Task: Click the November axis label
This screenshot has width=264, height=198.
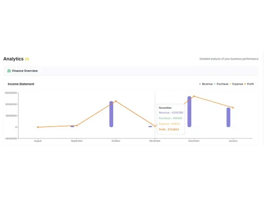Action: point(155,141)
